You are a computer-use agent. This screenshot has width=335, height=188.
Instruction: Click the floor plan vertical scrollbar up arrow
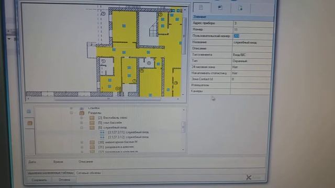point(185,10)
